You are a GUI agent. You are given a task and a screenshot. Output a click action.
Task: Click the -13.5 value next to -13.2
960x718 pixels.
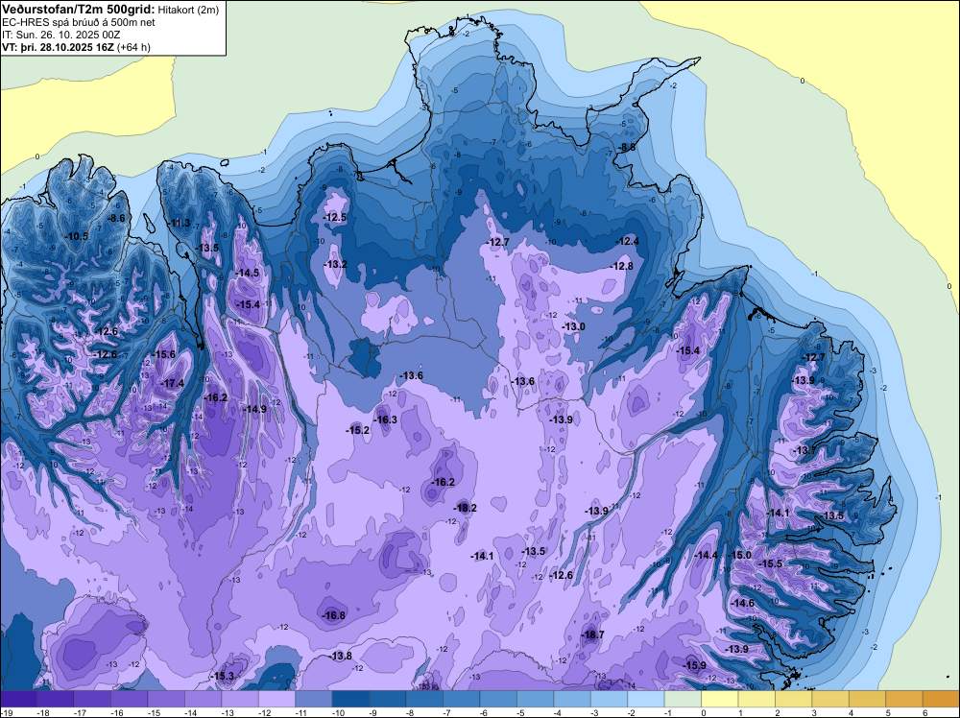[x=207, y=248]
